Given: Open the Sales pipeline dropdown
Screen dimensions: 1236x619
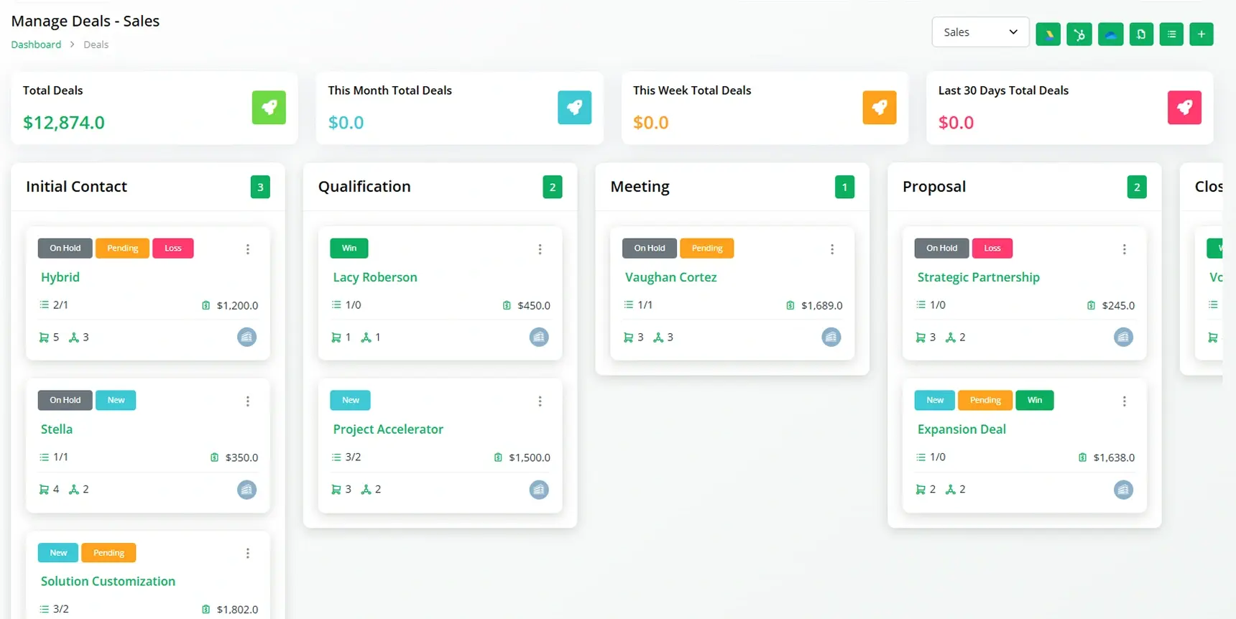Looking at the screenshot, I should (979, 32).
